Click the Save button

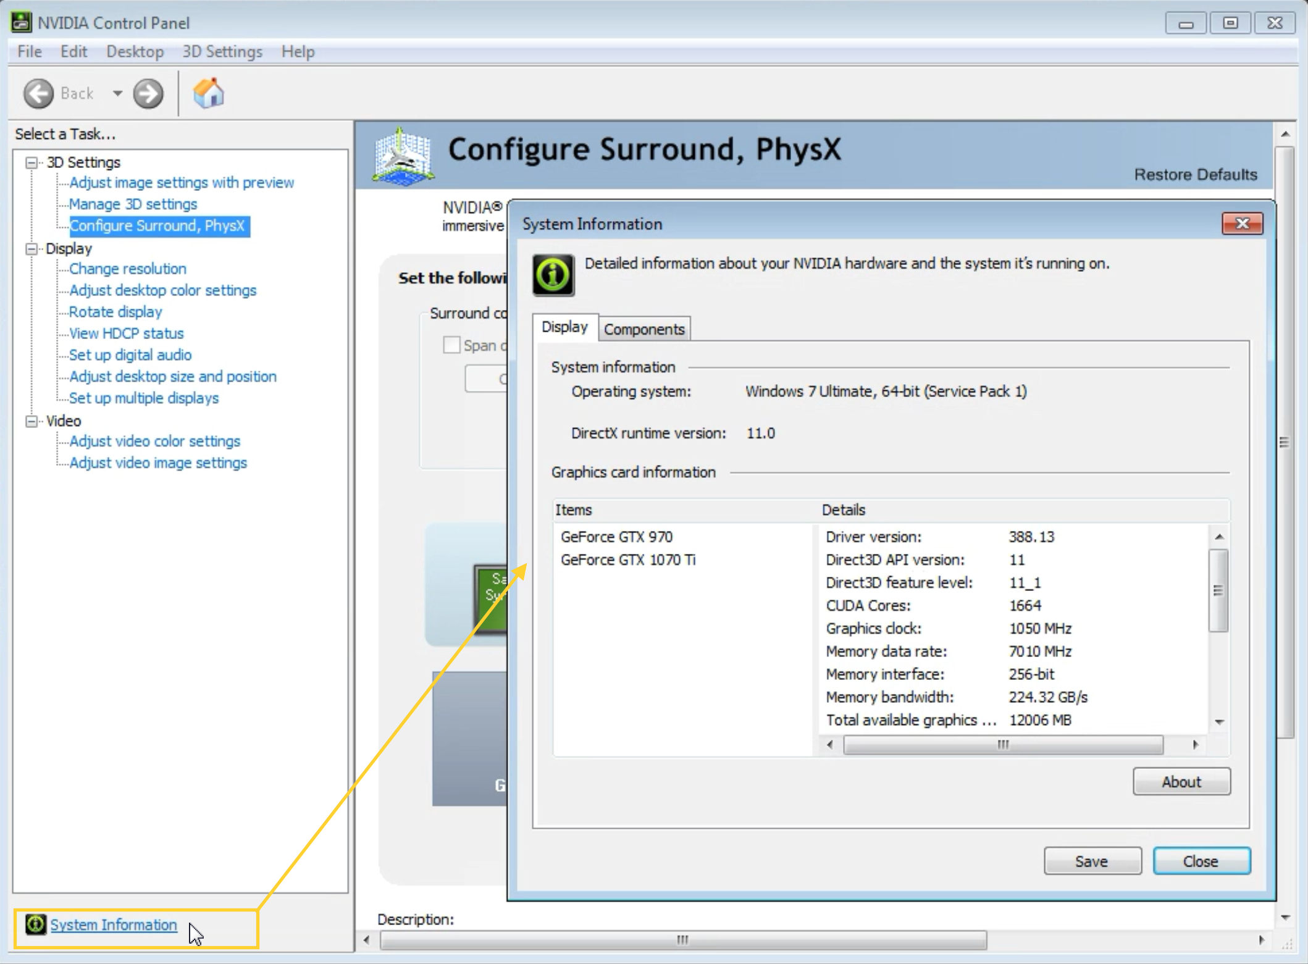click(1091, 861)
